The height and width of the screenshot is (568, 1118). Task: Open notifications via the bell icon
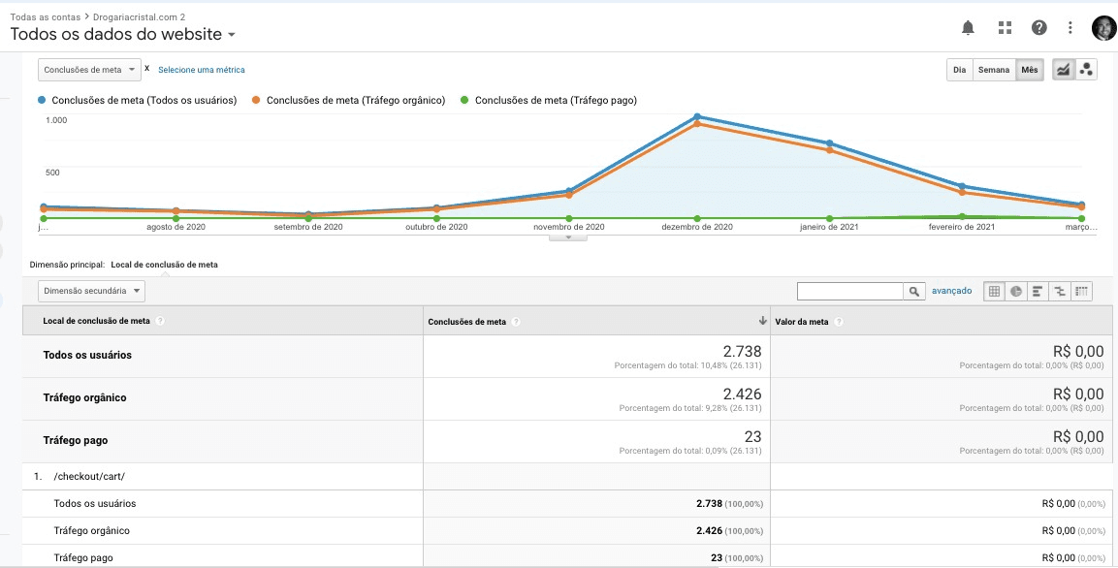tap(967, 27)
